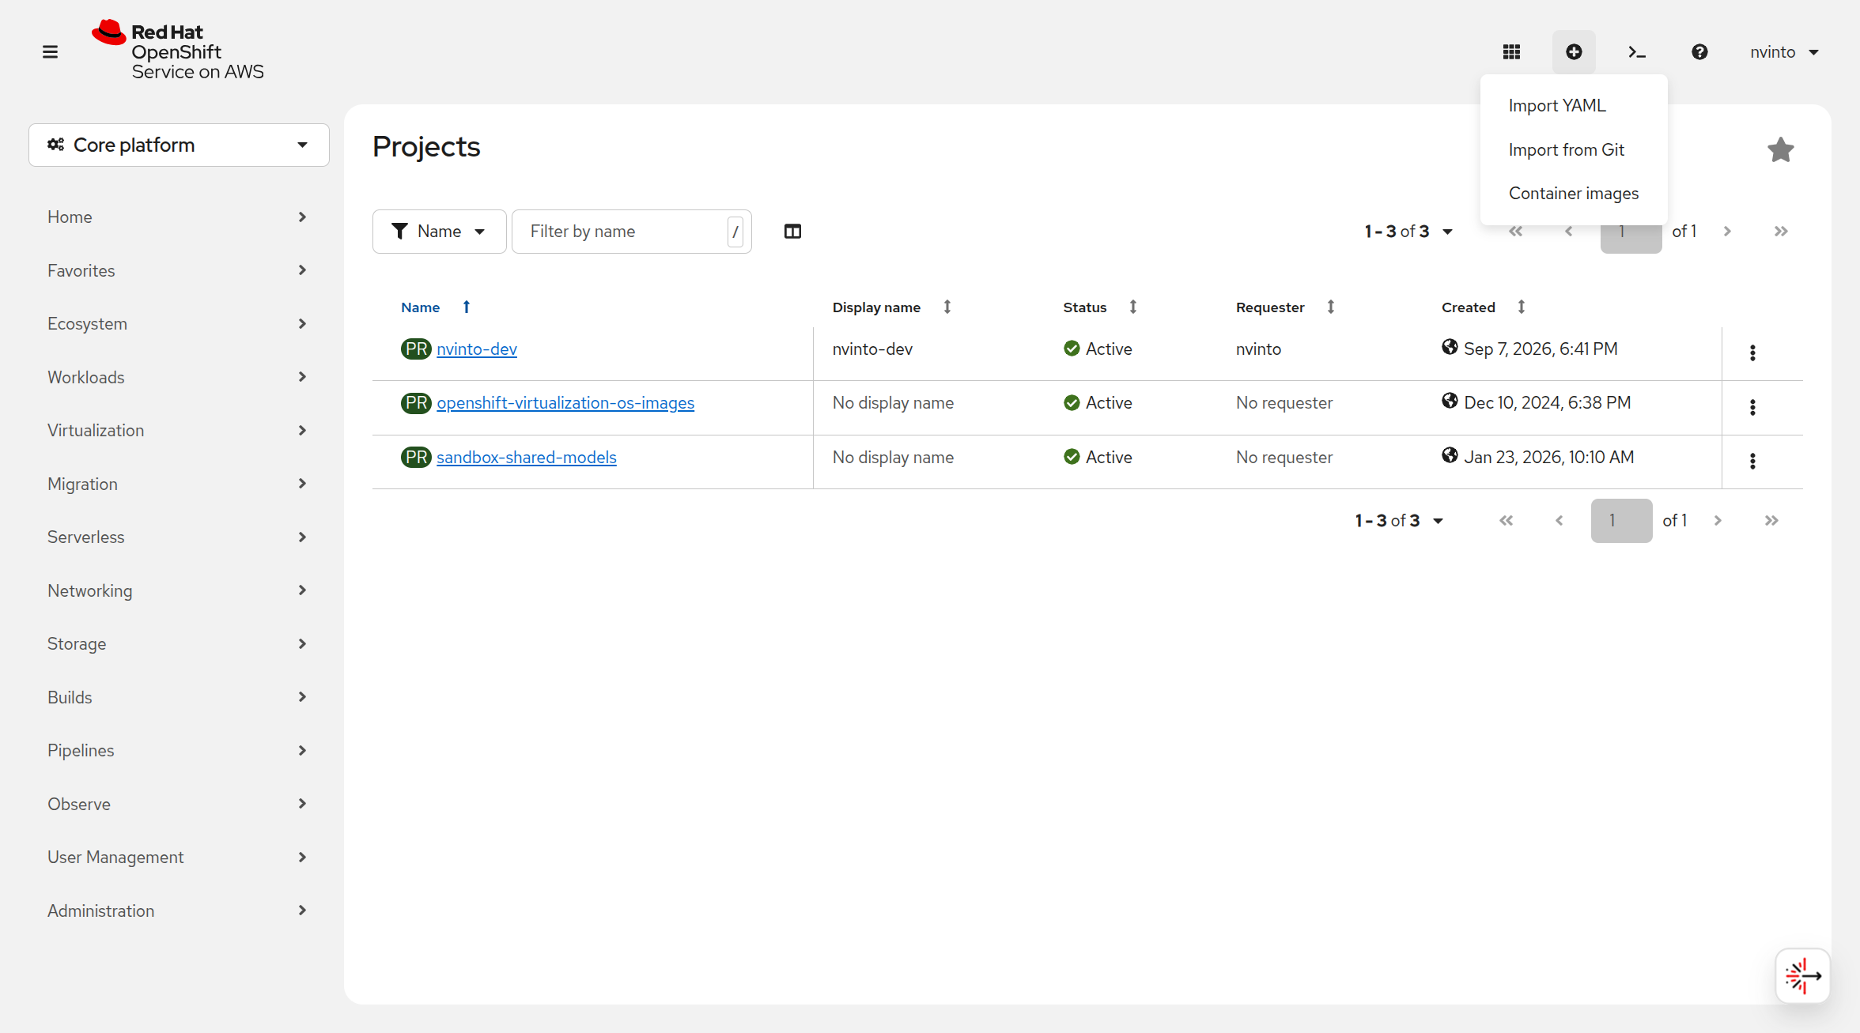Image resolution: width=1860 pixels, height=1033 pixels.
Task: Open kebab menu for nvinto-dev
Action: pos(1752,353)
